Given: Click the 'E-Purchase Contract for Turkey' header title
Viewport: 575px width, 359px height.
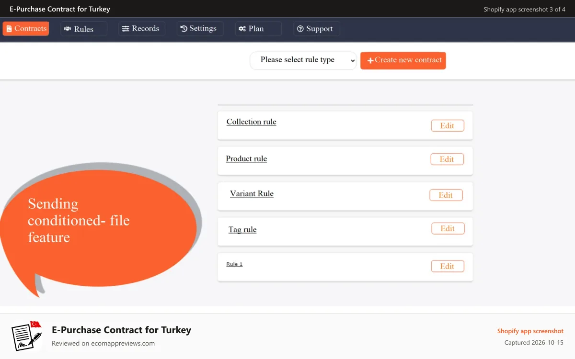Looking at the screenshot, I should point(60,9).
